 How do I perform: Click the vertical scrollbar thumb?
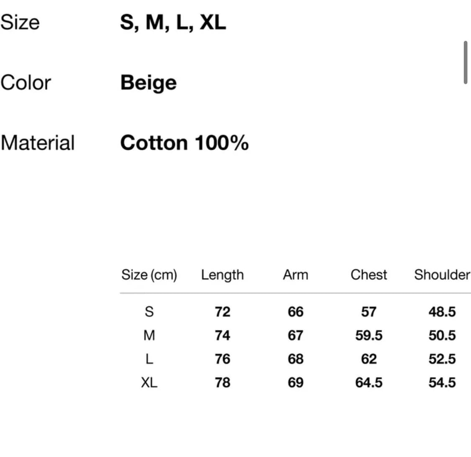pos(465,62)
